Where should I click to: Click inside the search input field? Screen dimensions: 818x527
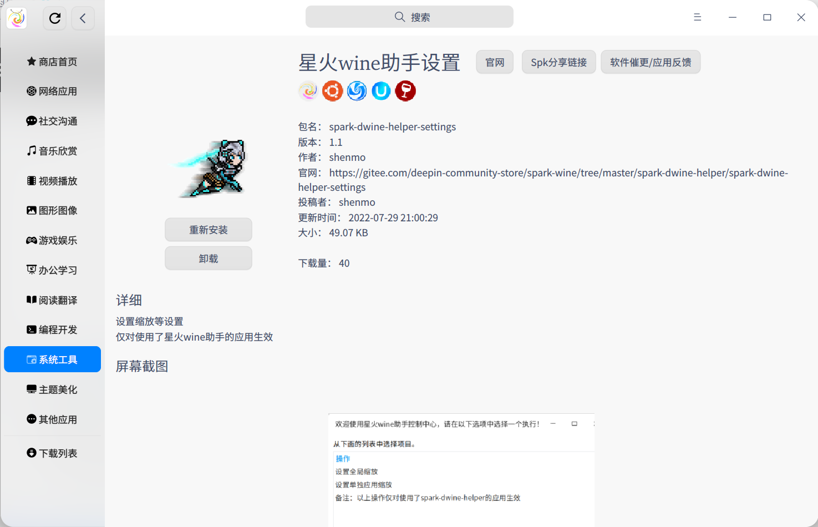point(409,17)
